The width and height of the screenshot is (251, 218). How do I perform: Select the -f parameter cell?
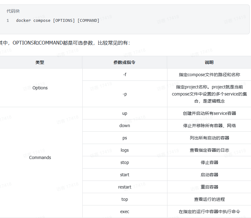click(124, 74)
